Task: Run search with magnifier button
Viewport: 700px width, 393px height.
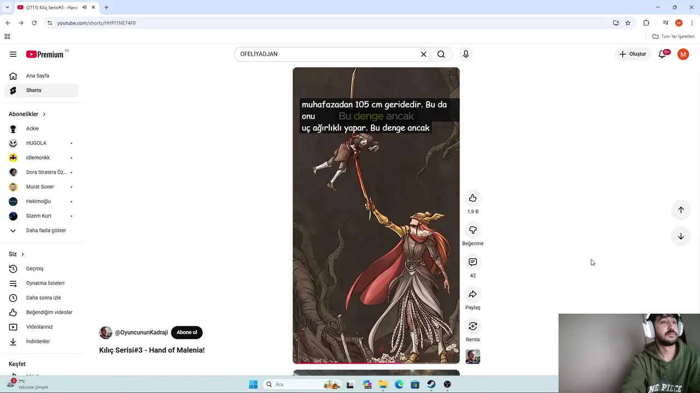Action: tap(441, 54)
